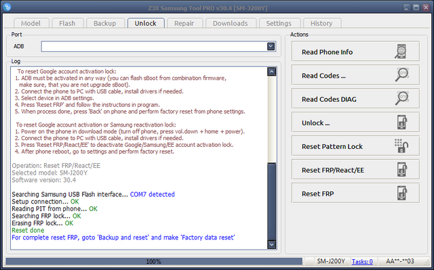The image size is (434, 270).
Task: Click the Unlock ... button label
Action: (x=315, y=123)
